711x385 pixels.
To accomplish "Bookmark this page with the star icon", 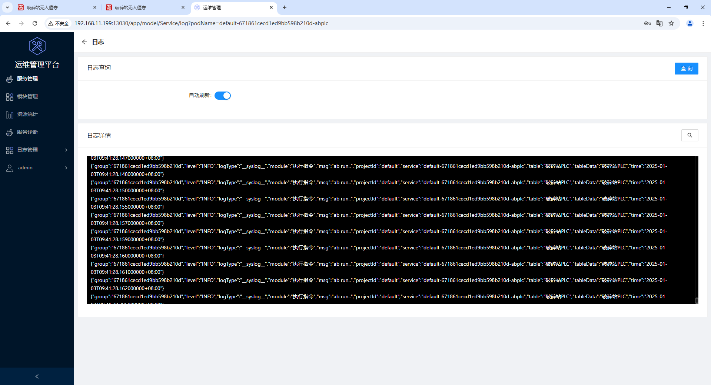I will tap(671, 23).
